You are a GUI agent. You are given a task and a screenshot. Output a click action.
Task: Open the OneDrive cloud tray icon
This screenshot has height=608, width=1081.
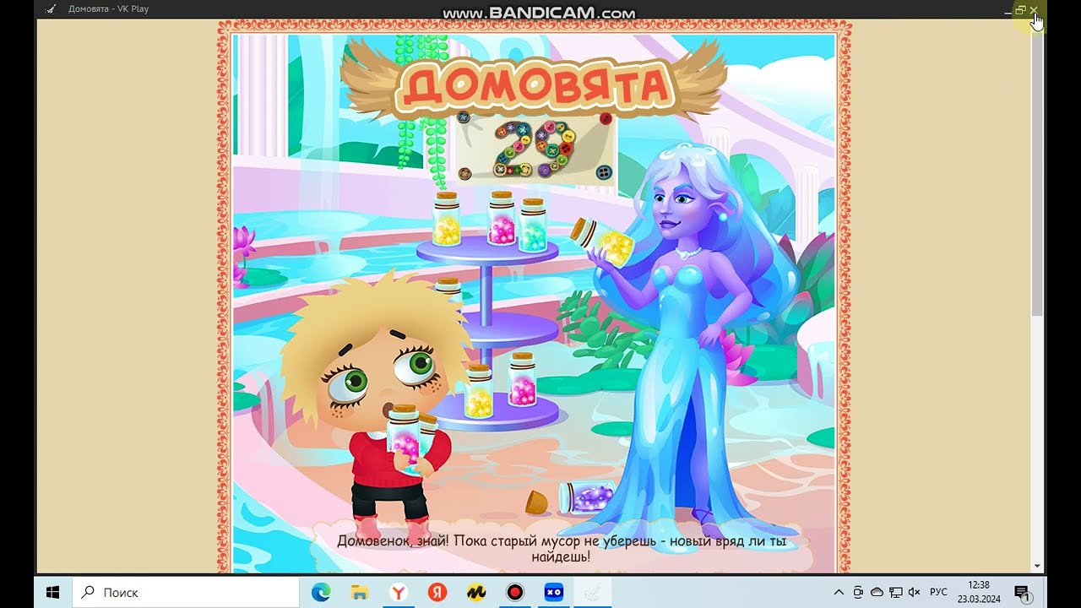[877, 592]
